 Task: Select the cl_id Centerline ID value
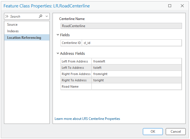[x=132, y=43]
